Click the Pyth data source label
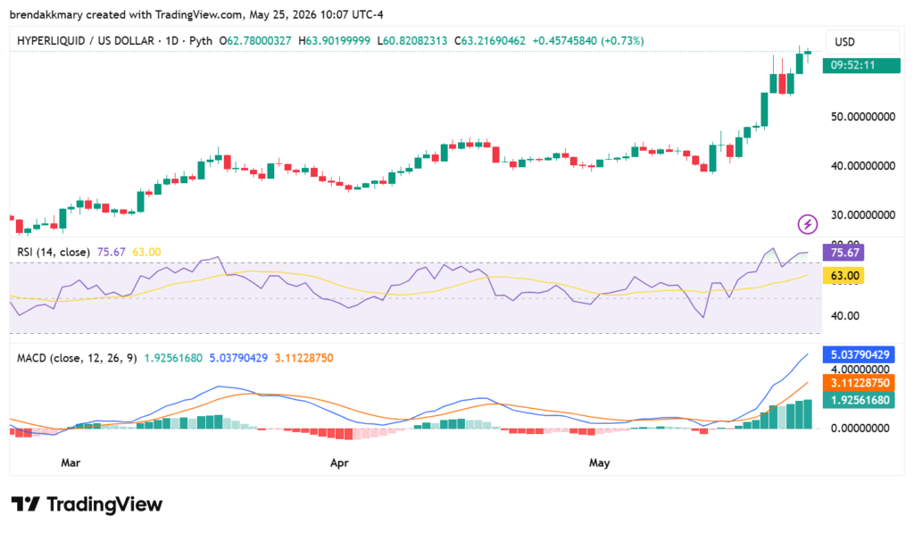914x533 pixels. (x=201, y=41)
